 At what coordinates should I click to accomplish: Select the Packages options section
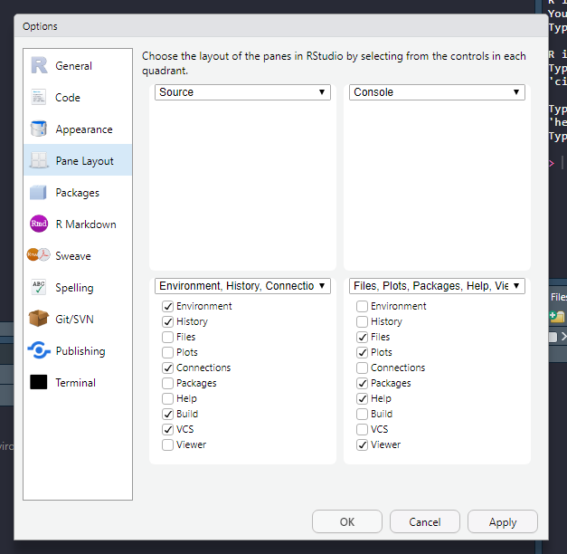[78, 192]
